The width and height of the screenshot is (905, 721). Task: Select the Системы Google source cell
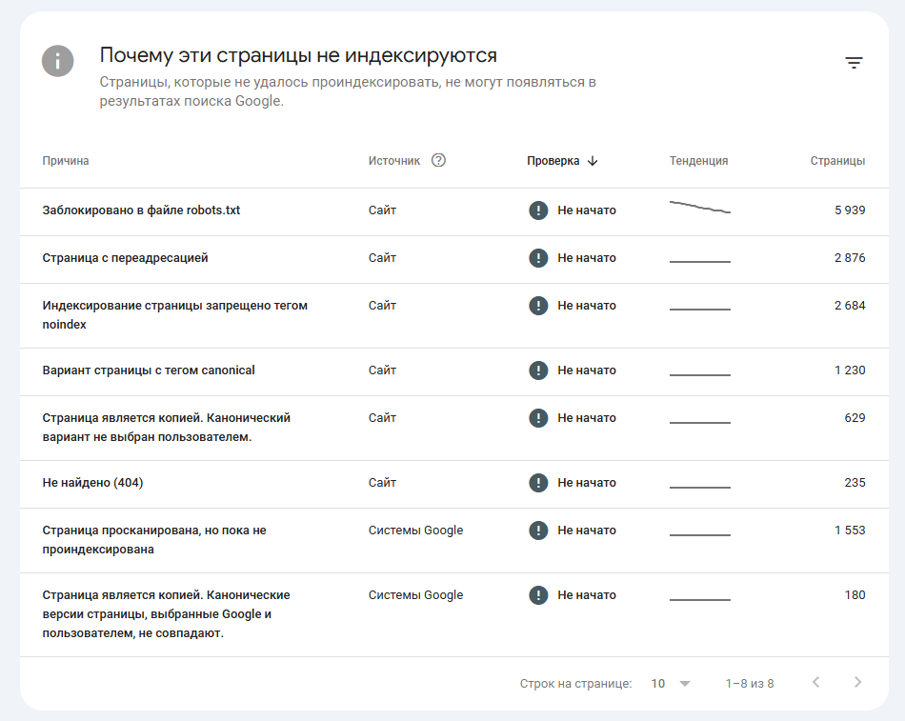coord(415,531)
